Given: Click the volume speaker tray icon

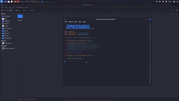Looking at the screenshot, I should pyautogui.click(x=160, y=2).
